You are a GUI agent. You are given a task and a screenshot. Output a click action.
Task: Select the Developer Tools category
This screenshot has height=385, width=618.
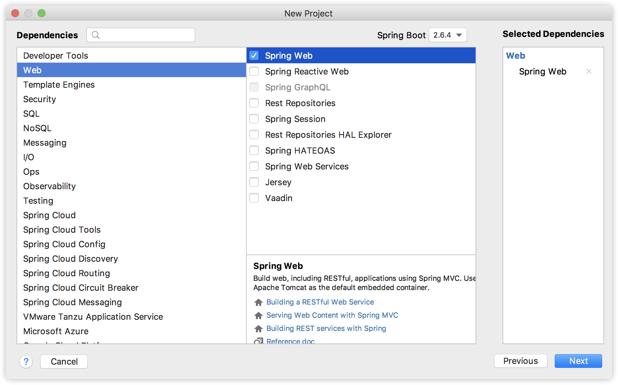point(56,56)
